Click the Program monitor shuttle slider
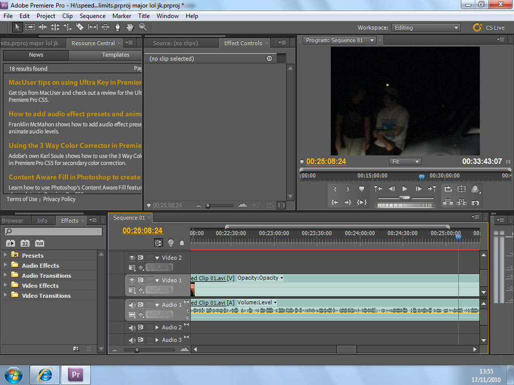 (x=406, y=198)
